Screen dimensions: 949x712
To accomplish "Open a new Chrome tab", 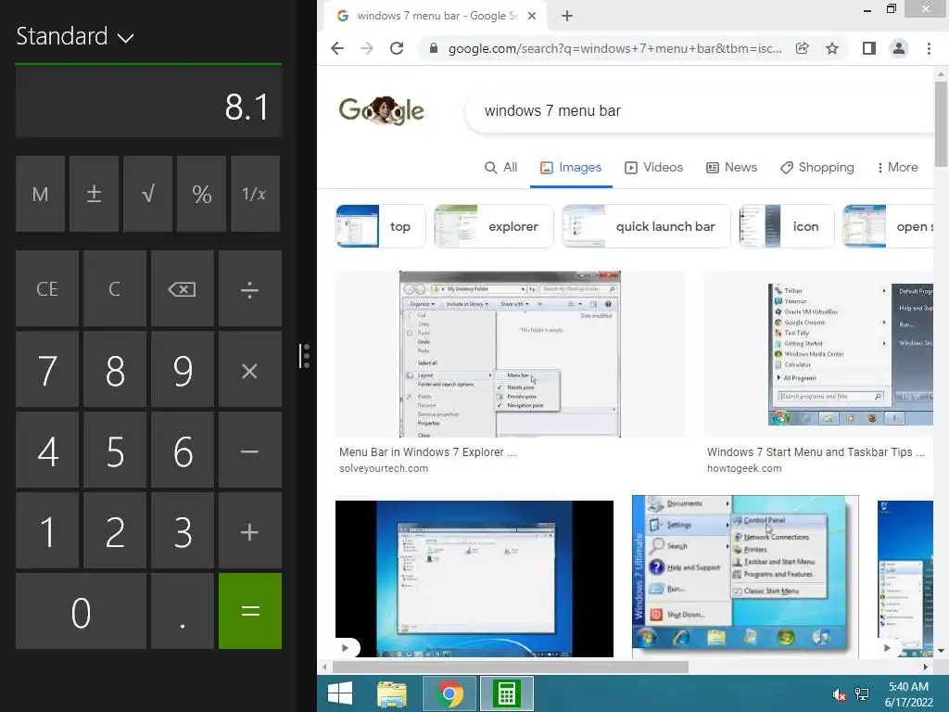I will coord(567,16).
